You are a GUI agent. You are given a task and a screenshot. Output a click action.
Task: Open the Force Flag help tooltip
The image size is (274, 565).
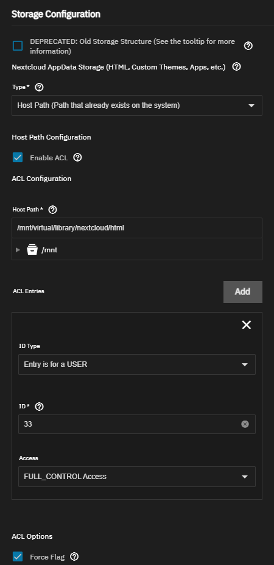click(x=74, y=556)
